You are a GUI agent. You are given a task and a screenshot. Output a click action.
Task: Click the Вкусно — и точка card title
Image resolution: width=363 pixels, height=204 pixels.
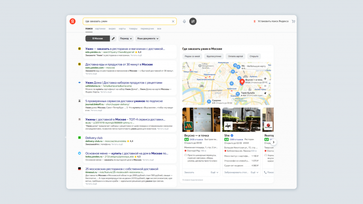pos(196,135)
